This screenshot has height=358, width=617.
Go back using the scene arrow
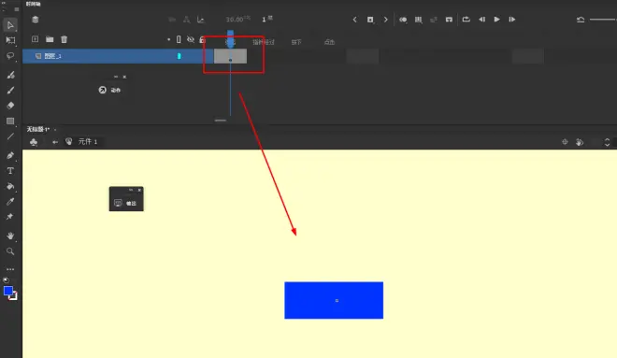click(x=55, y=142)
